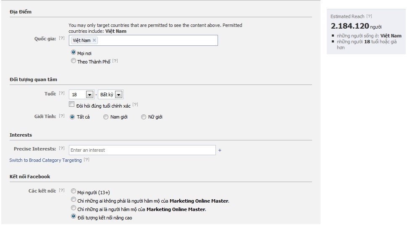Check Đòi hỏi đúng tuổi chính xác
The width and height of the screenshot is (407, 227).
(72, 104)
